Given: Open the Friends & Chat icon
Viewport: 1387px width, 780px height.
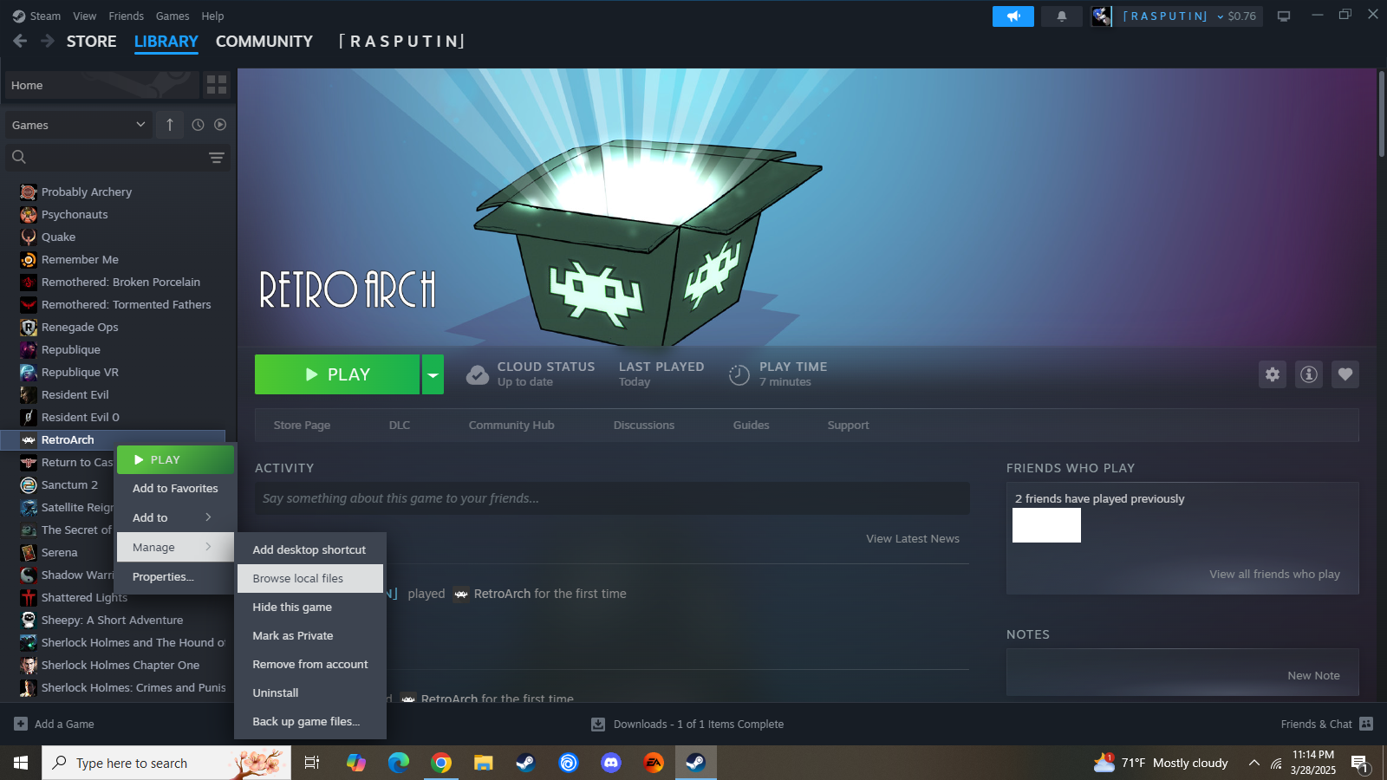Looking at the screenshot, I should click(1366, 724).
